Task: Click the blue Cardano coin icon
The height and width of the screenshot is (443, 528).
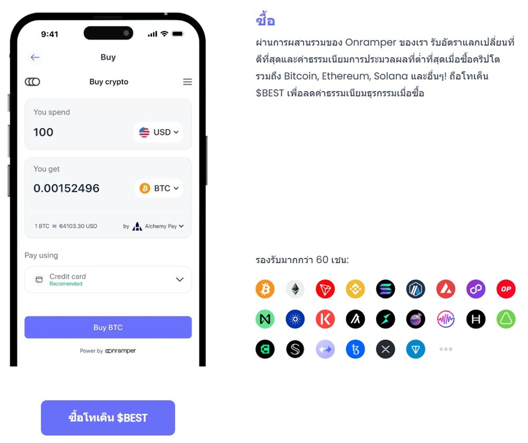Action: (295, 319)
